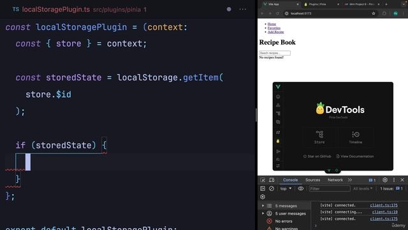Image resolution: width=408 pixels, height=230 pixels.
Task: Bookmark this page with the star icon
Action: coord(374,13)
